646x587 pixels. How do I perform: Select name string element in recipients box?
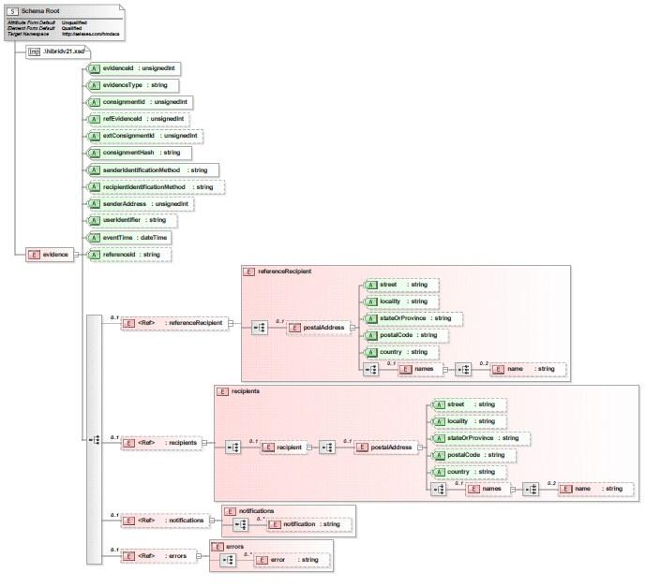click(x=596, y=489)
